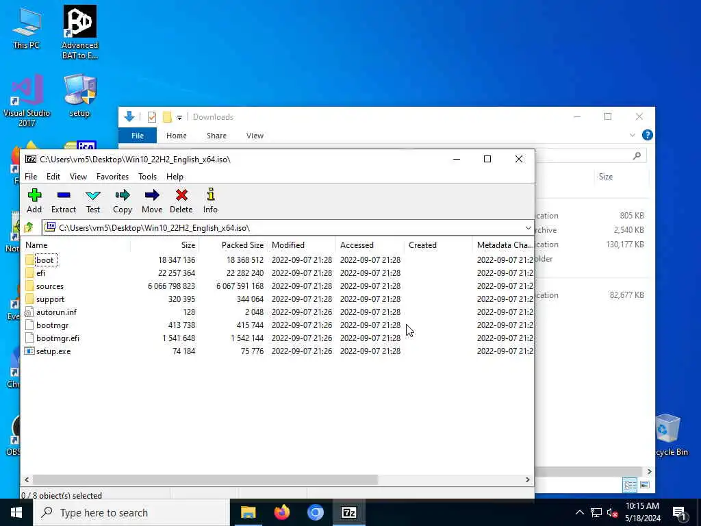701x526 pixels.
Task: Open the taskbar clock showing 10:15 AM
Action: click(642, 512)
